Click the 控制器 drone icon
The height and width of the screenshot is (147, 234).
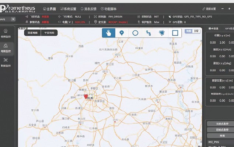(x=95, y=17)
